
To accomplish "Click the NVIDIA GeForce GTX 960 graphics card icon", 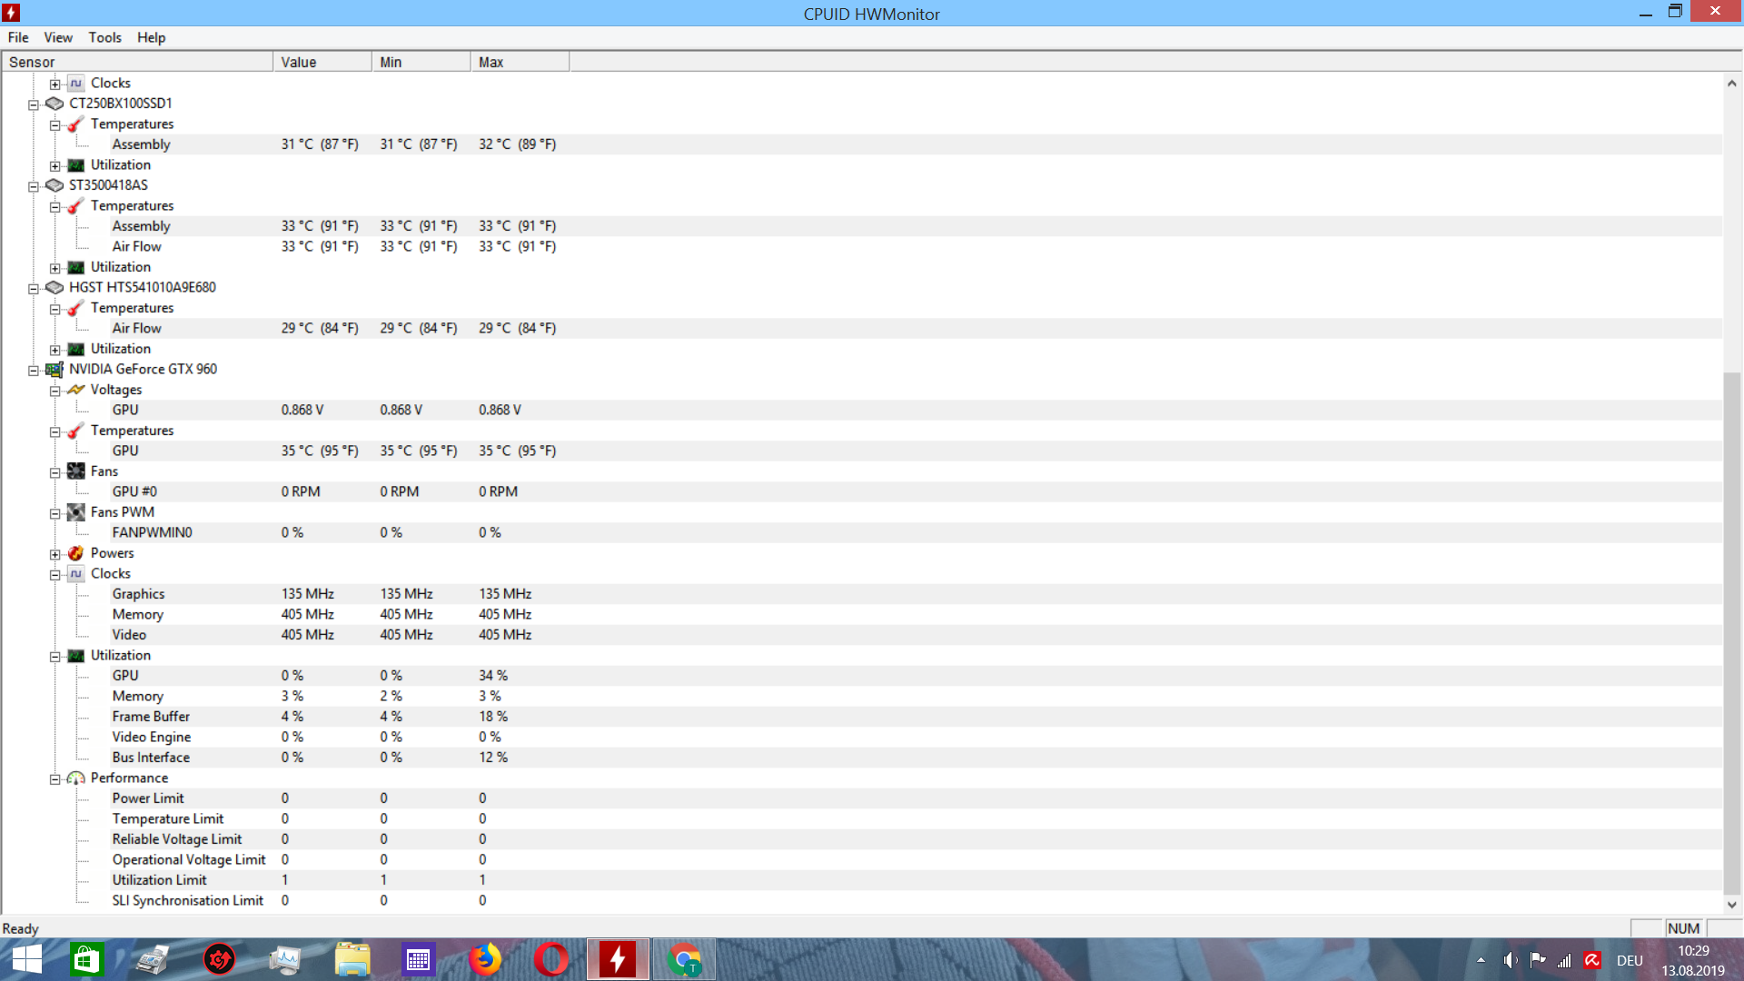I will (54, 370).
